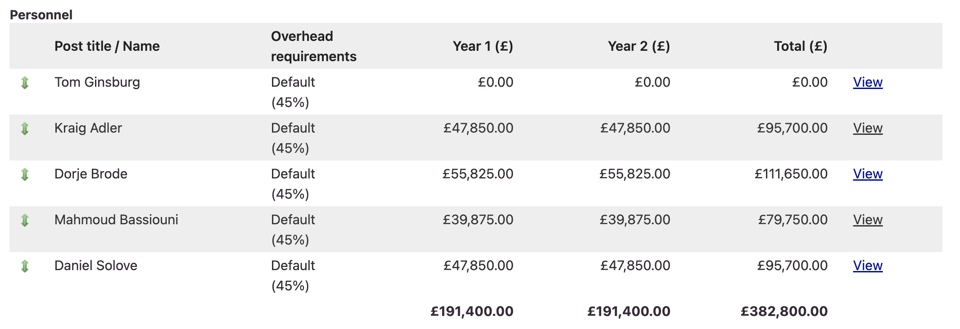Click the Post title / Name column header

pos(107,46)
